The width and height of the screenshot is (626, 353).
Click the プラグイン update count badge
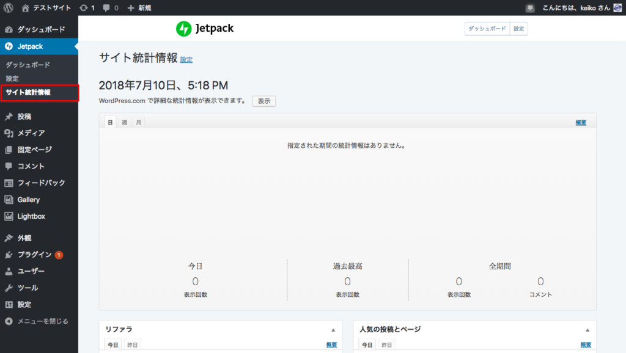pyautogui.click(x=59, y=255)
